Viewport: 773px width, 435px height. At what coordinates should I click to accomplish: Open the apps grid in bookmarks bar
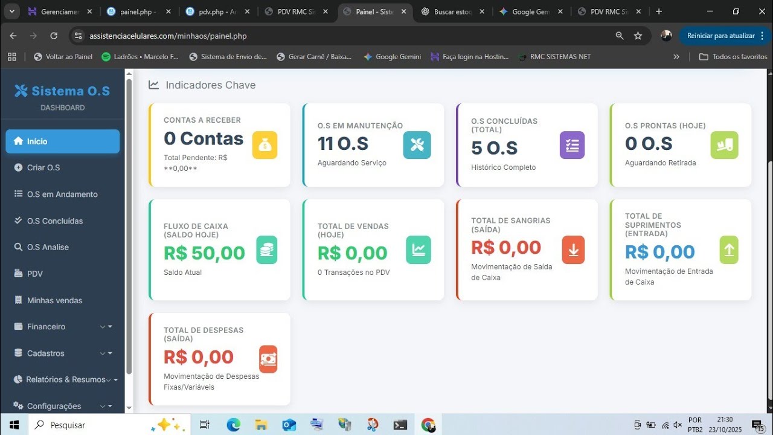pyautogui.click(x=11, y=57)
